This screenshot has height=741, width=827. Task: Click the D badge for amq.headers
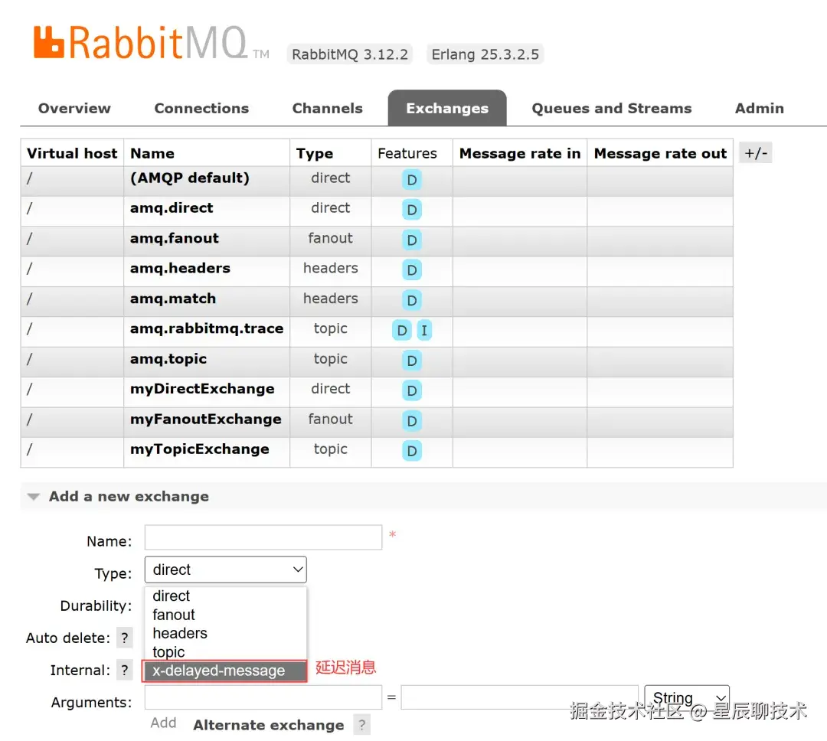[x=412, y=270]
